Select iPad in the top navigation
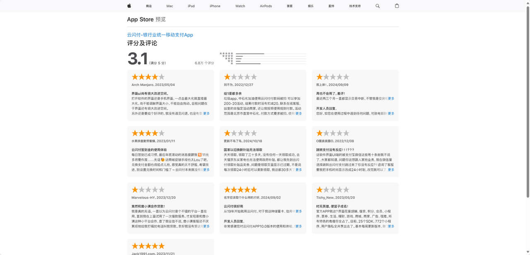 pyautogui.click(x=191, y=6)
